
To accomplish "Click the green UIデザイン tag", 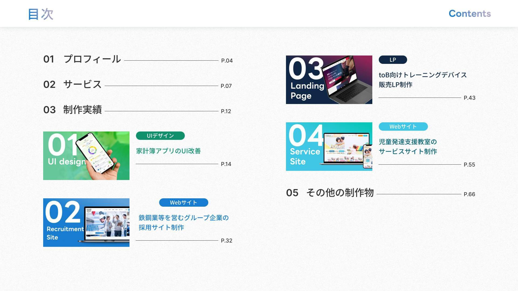I will tap(160, 136).
